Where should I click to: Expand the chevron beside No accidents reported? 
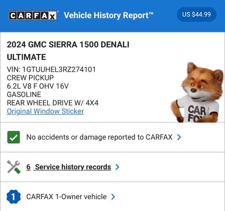[179, 137]
